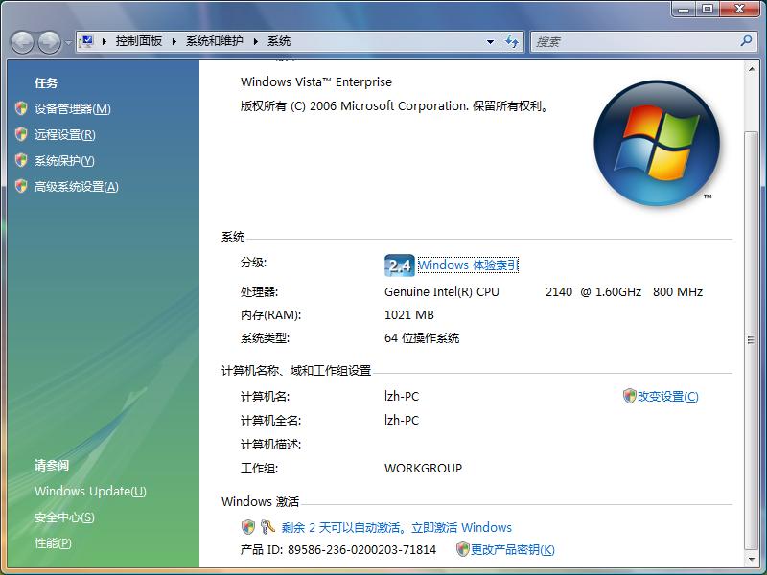Expand arrow after 系统和维护 breadcrumb
Screen dimensions: 767x575
pos(255,41)
